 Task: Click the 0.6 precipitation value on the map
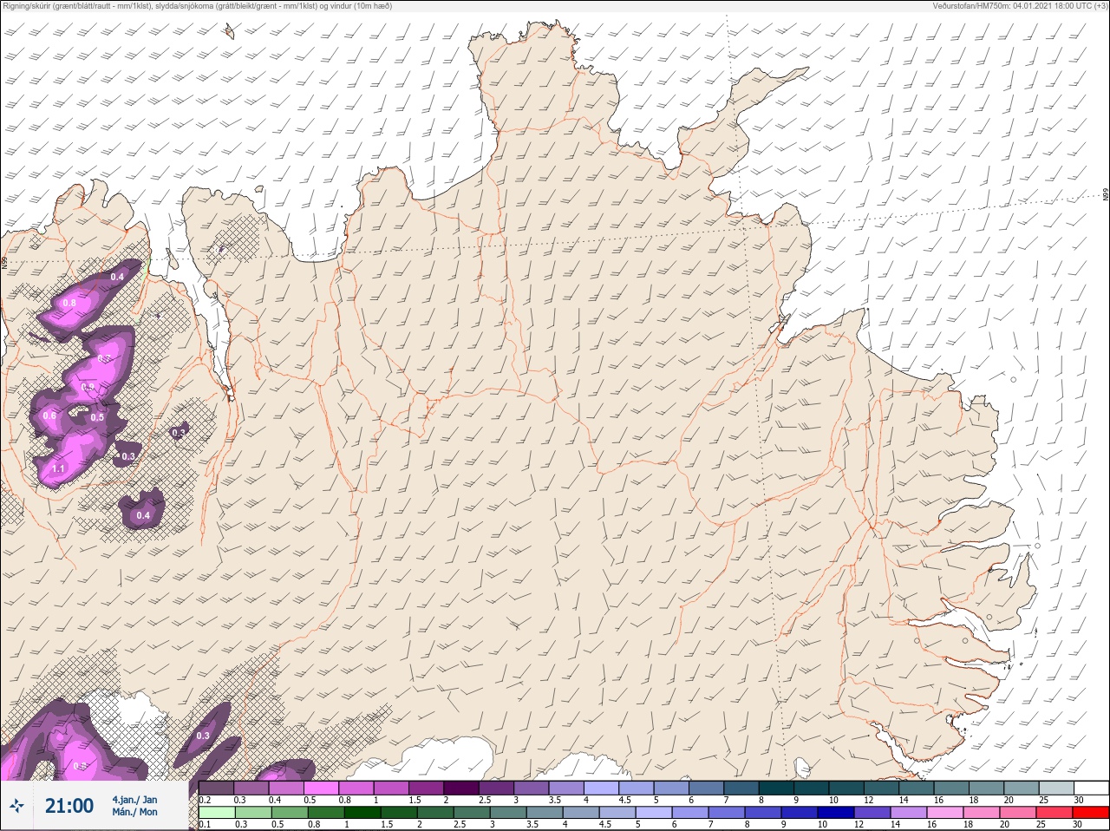pyautogui.click(x=49, y=415)
